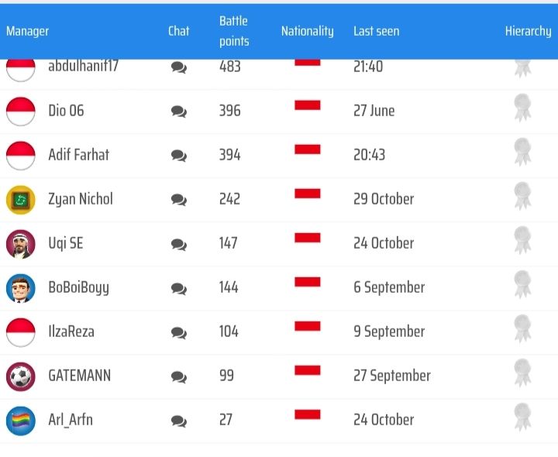Open chat with Adif Farhat
This screenshot has height=457, width=558.
(179, 156)
